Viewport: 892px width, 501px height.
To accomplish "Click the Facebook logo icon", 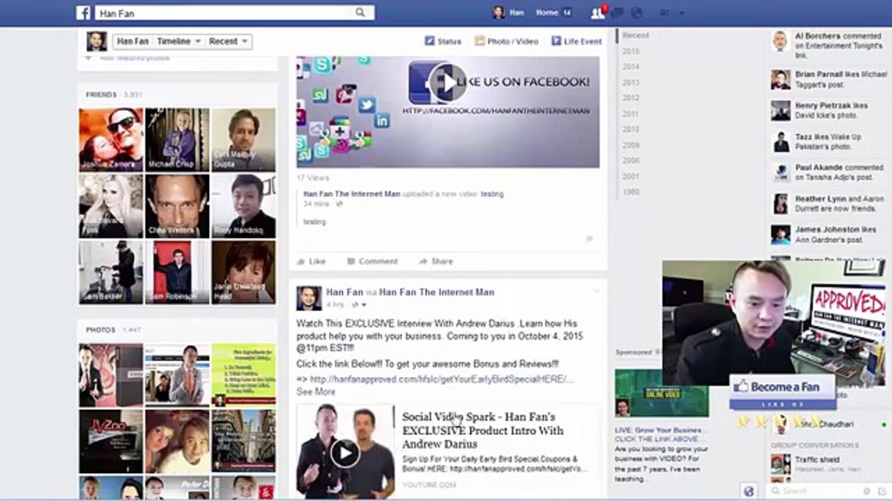I will tap(84, 13).
